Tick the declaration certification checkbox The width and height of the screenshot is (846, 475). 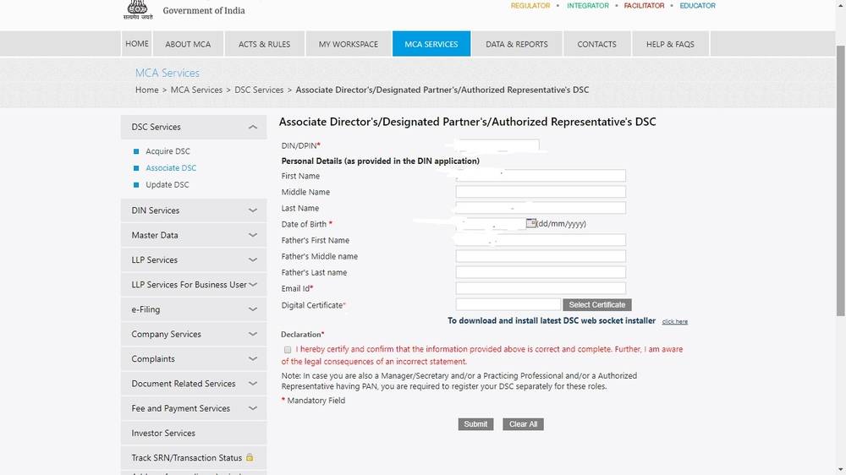pyautogui.click(x=288, y=349)
